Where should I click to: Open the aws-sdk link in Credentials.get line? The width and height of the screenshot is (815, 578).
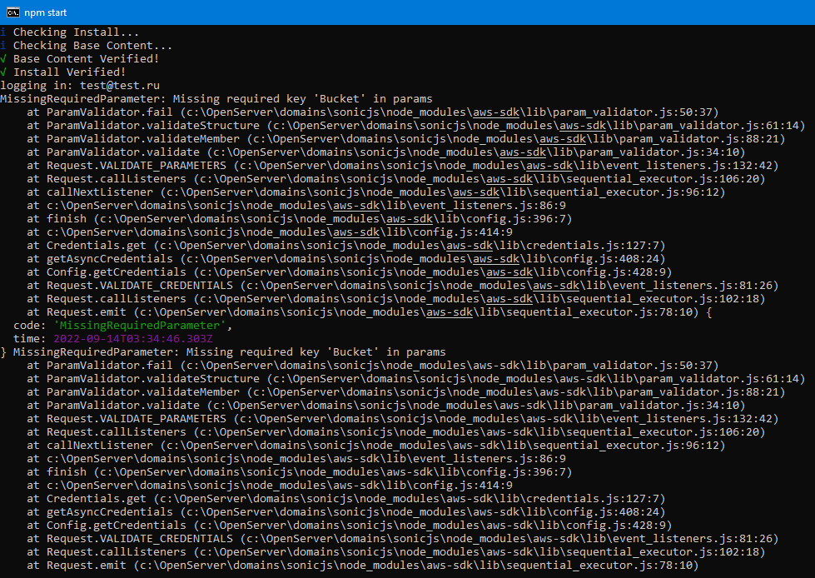pos(465,245)
